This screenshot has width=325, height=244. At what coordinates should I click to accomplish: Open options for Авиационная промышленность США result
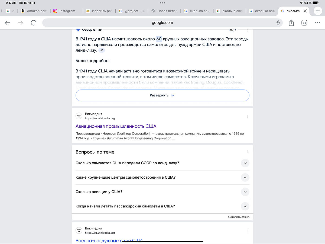pyautogui.click(x=248, y=117)
